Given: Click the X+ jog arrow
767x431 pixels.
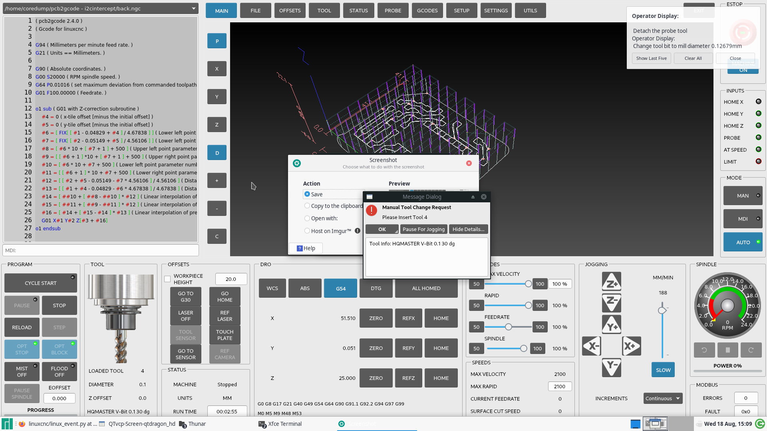Looking at the screenshot, I should (x=631, y=346).
